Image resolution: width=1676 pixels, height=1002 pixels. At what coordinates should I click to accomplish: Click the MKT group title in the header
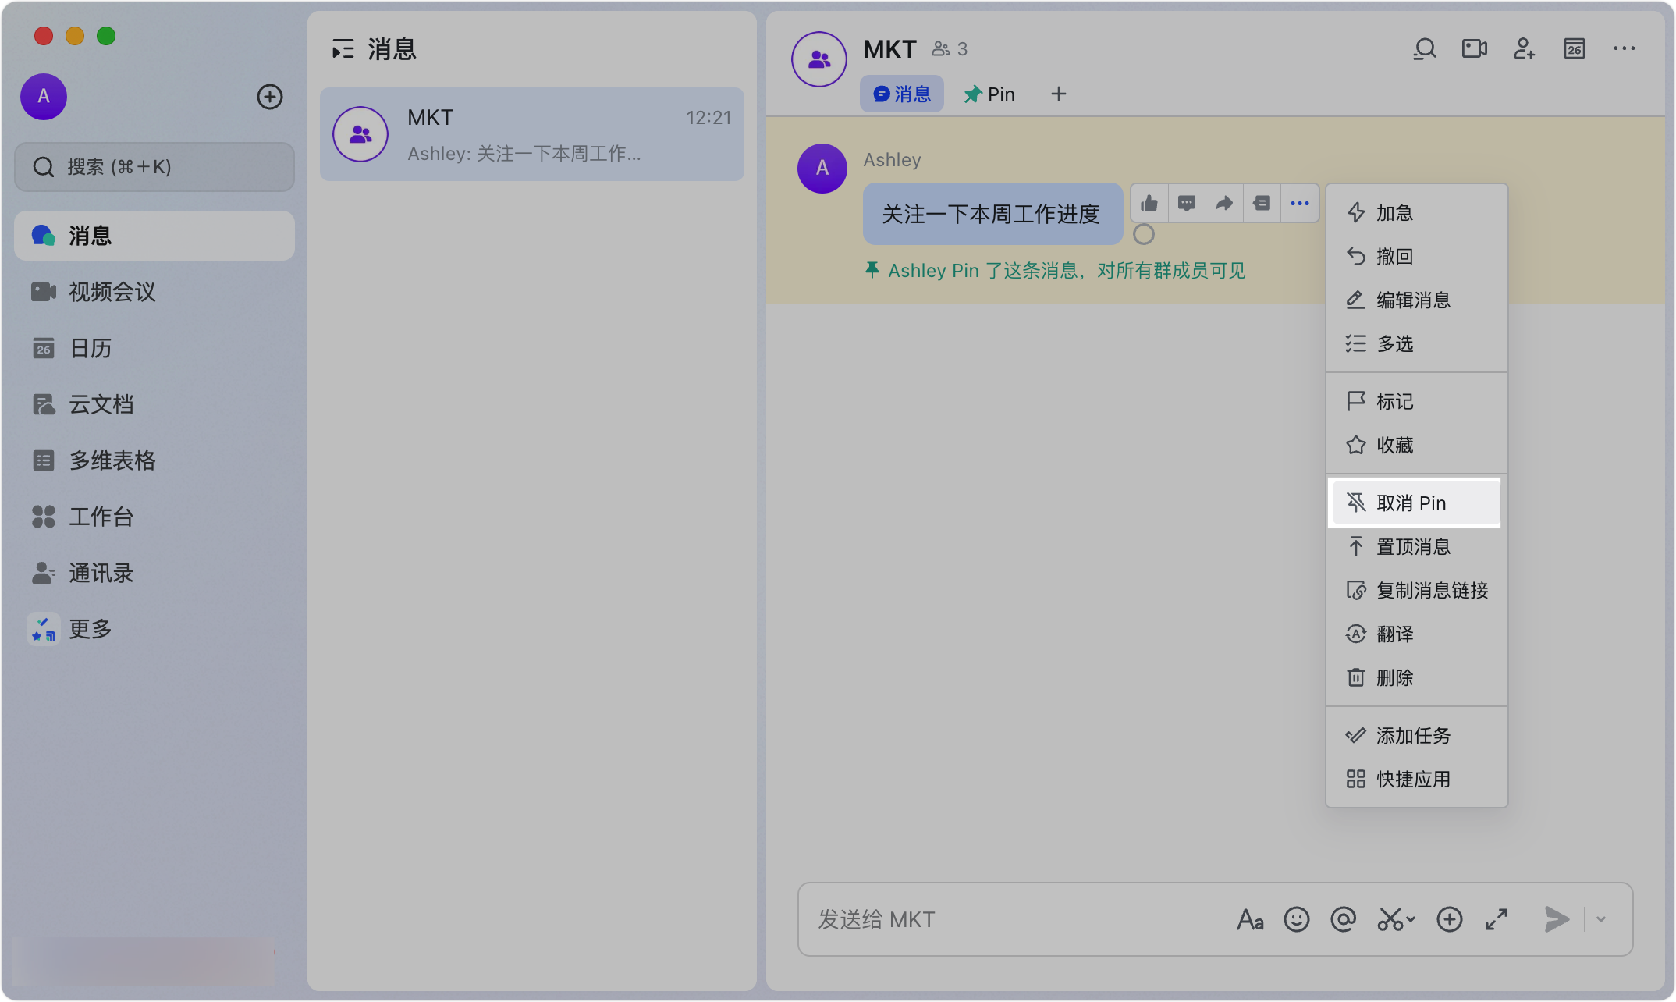889,49
